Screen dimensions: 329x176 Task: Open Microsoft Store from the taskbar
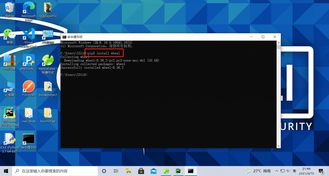141,171
